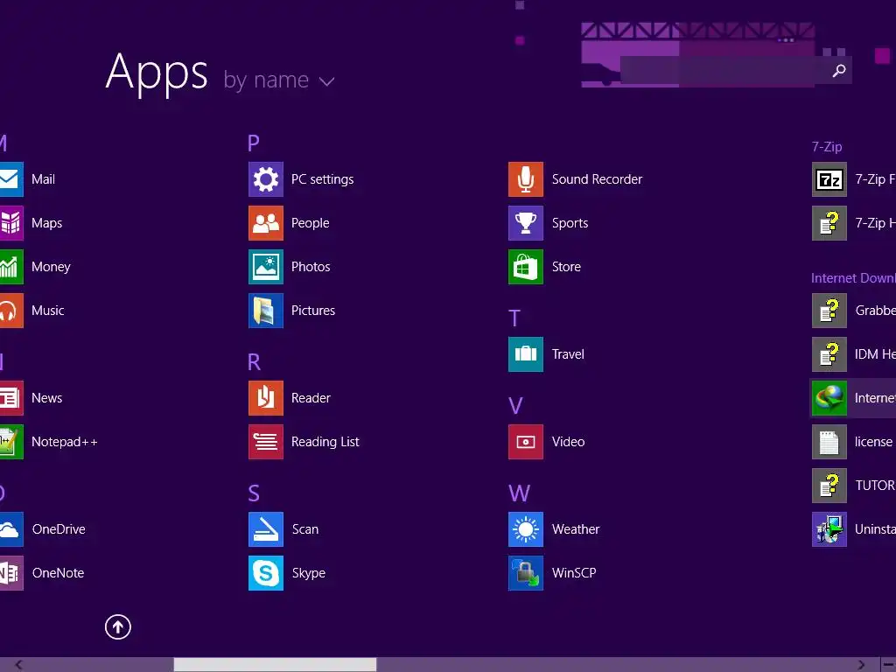Image resolution: width=896 pixels, height=672 pixels.
Task: Open the license text file icon
Action: (x=829, y=442)
